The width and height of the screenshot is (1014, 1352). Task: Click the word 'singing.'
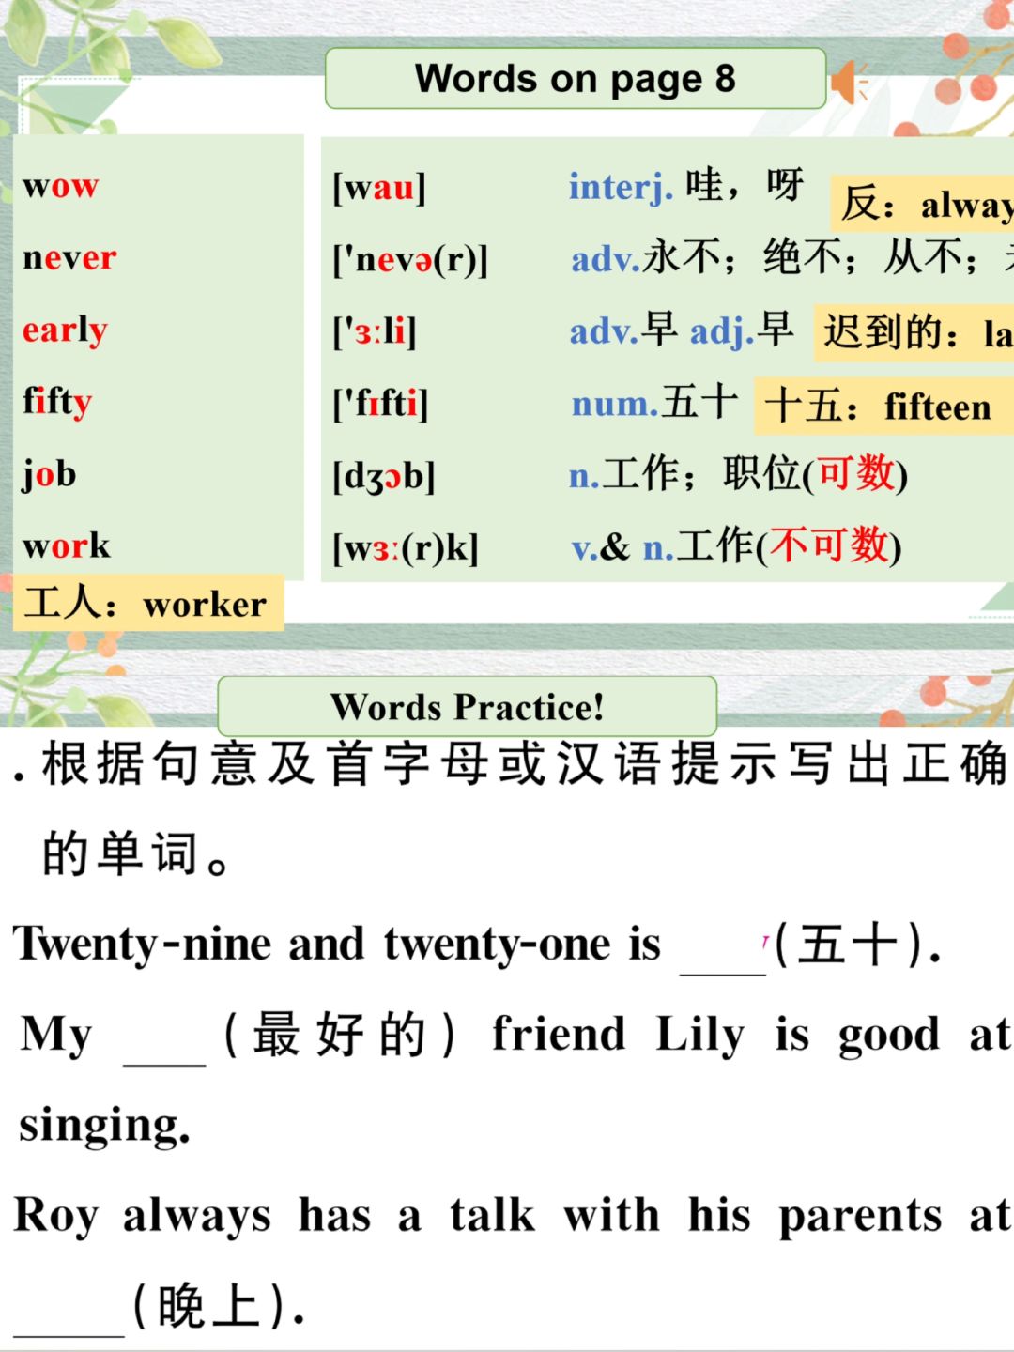105,1125
